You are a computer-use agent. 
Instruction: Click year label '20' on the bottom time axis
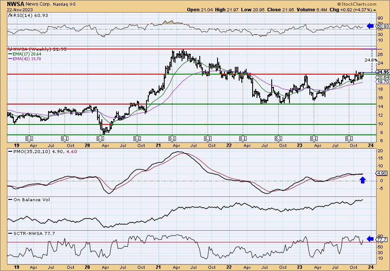click(87, 267)
